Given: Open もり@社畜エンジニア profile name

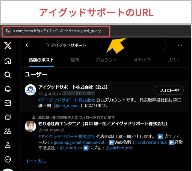Looking at the screenshot, I should pyautogui.click(x=103, y=124).
